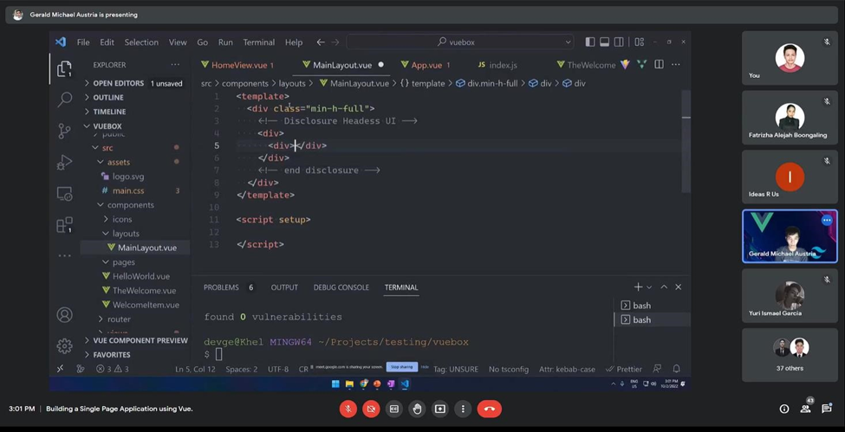This screenshot has width=845, height=432.
Task: Expand the TIMELINE section
Action: click(x=136, y=112)
